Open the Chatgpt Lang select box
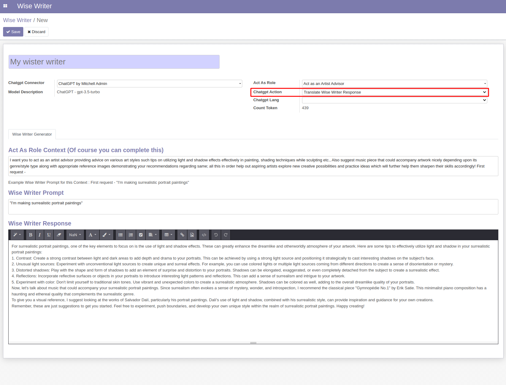The height and width of the screenshot is (385, 506). (394, 100)
